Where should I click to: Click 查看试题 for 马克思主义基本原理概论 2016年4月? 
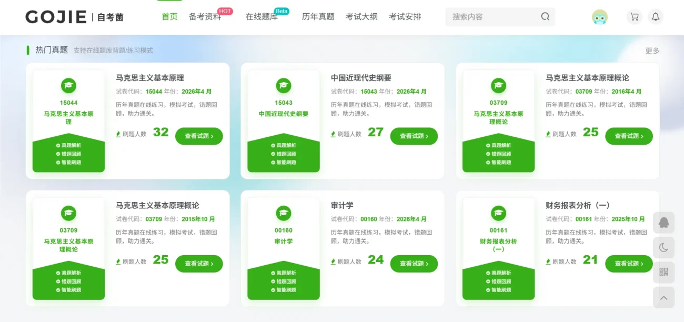coord(629,136)
